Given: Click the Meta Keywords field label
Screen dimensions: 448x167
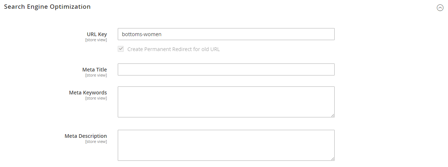Looking at the screenshot, I should tap(88, 93).
